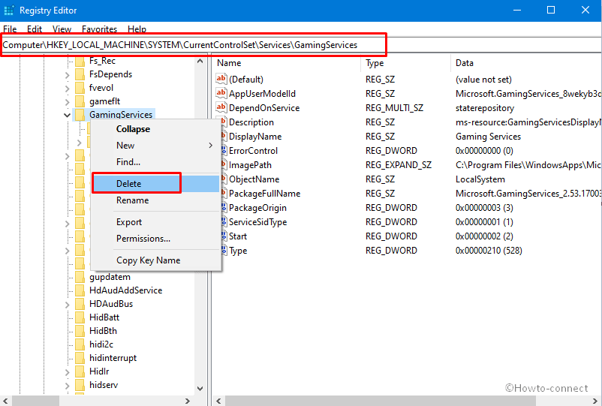Expand the HidIr key

coord(68,372)
